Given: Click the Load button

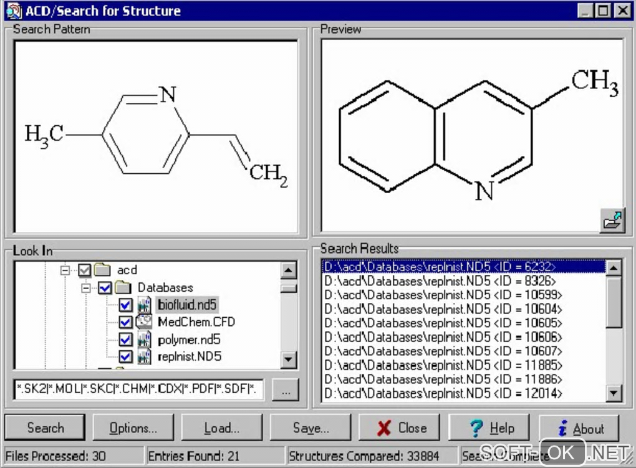Looking at the screenshot, I should (222, 427).
